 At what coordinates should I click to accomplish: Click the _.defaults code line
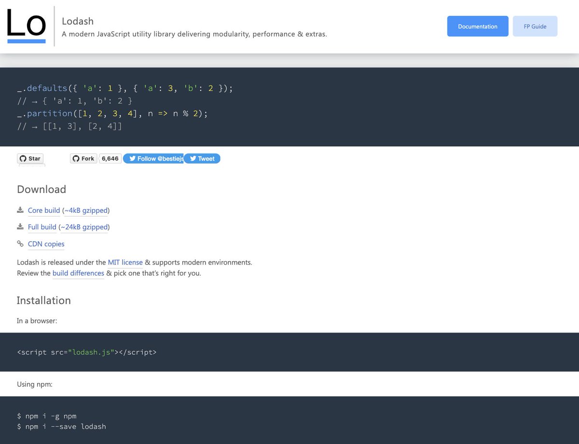coord(125,88)
